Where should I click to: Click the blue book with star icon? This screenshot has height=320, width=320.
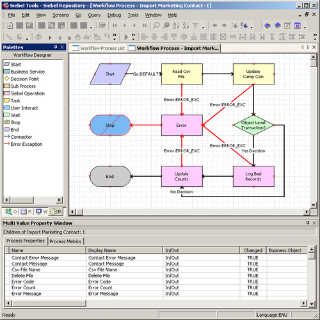[x=268, y=26]
